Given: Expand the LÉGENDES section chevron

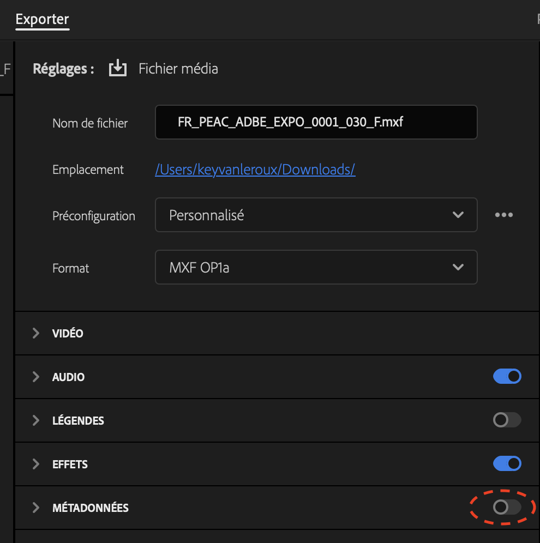Looking at the screenshot, I should point(36,420).
